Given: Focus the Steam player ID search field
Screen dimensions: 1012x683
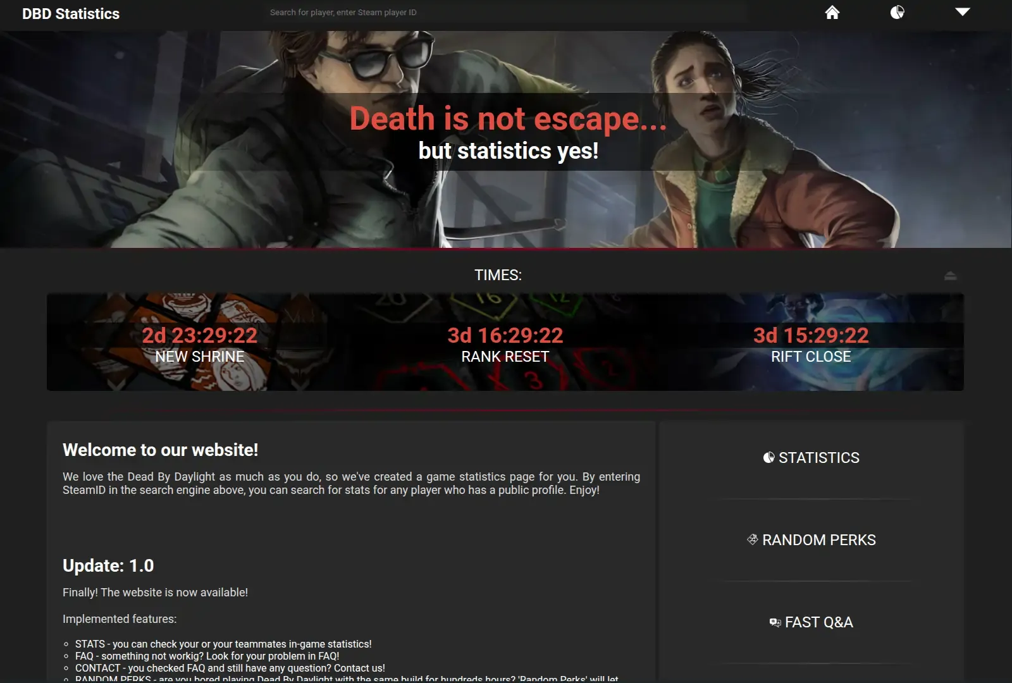Looking at the screenshot, I should (x=508, y=12).
